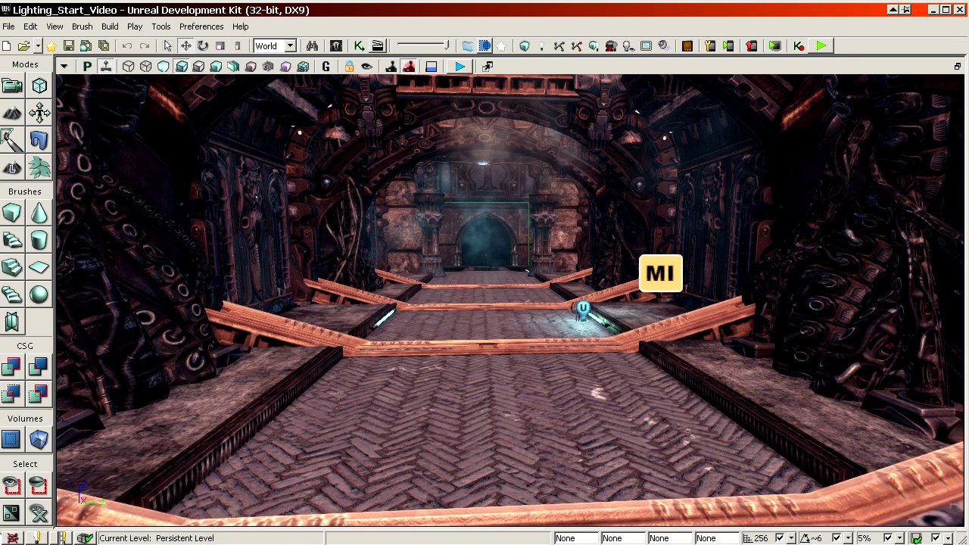Toggle viewport Realtime joystick button
This screenshot has height=545, width=969.
pos(106,67)
